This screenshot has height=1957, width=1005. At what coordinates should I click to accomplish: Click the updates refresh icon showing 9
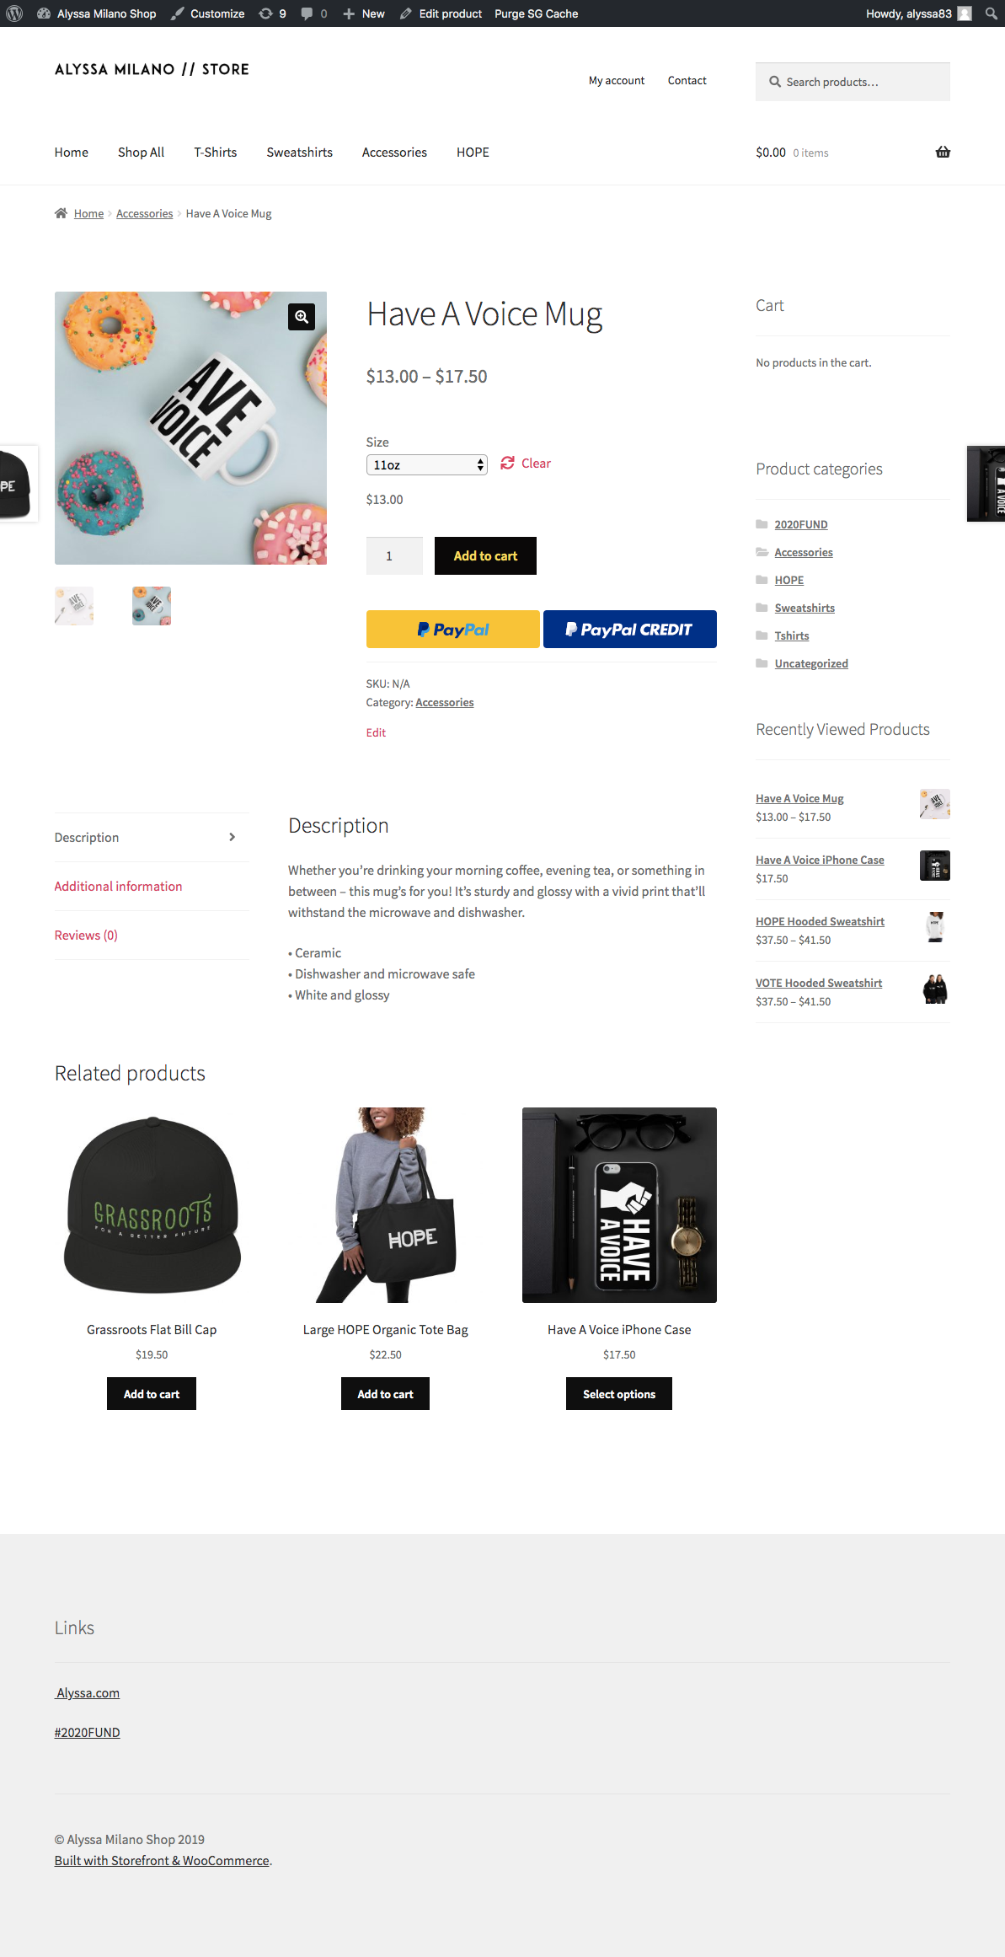[265, 13]
